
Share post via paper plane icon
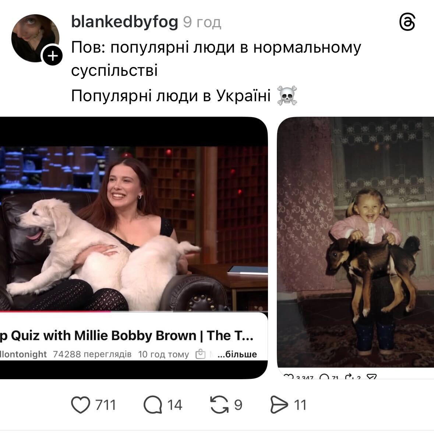[x=279, y=404]
